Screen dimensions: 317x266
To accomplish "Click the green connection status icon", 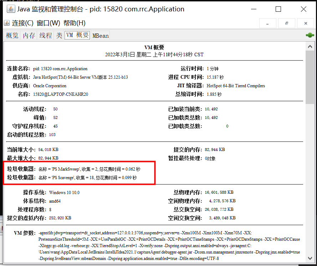I will pyautogui.click(x=310, y=35).
